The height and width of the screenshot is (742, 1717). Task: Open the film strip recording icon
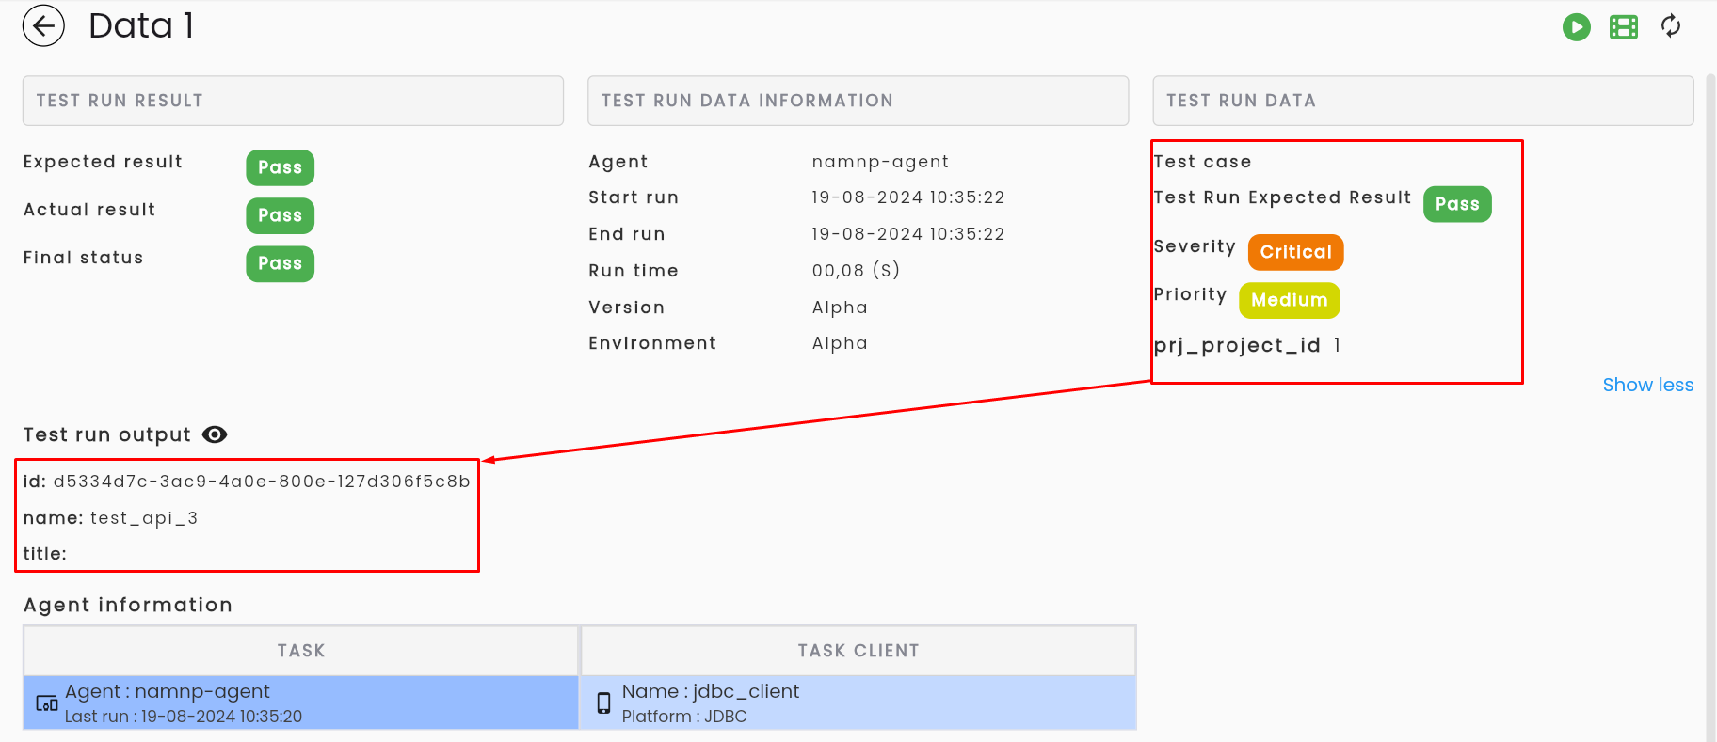click(1624, 27)
